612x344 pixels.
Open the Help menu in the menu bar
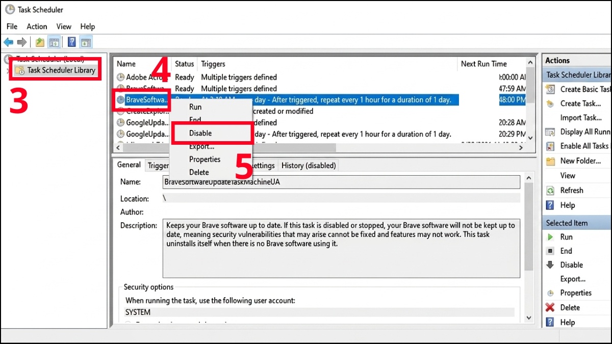click(x=88, y=27)
